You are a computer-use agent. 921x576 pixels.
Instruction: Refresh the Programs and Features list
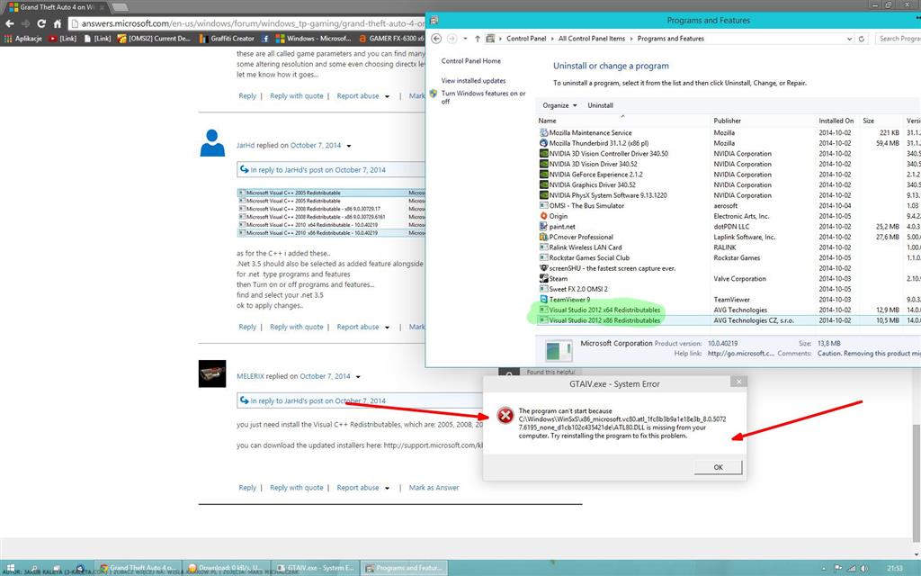[x=861, y=38]
